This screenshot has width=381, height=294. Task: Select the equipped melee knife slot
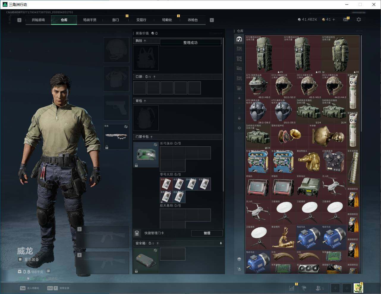click(x=116, y=137)
